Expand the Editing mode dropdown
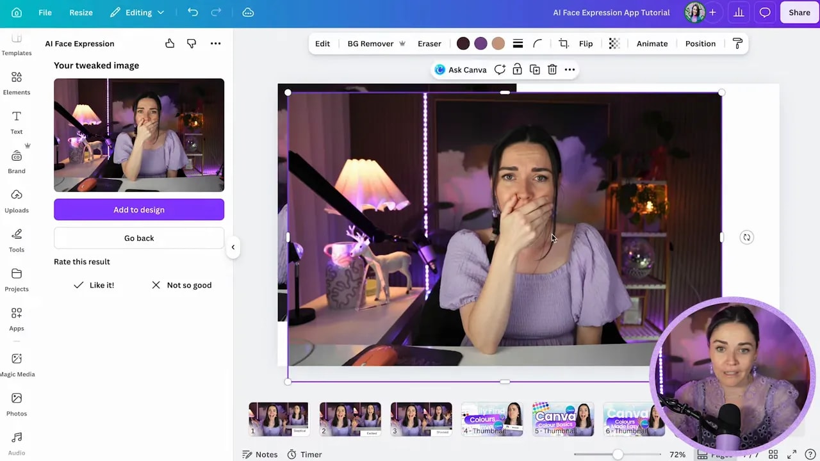 [x=137, y=12]
